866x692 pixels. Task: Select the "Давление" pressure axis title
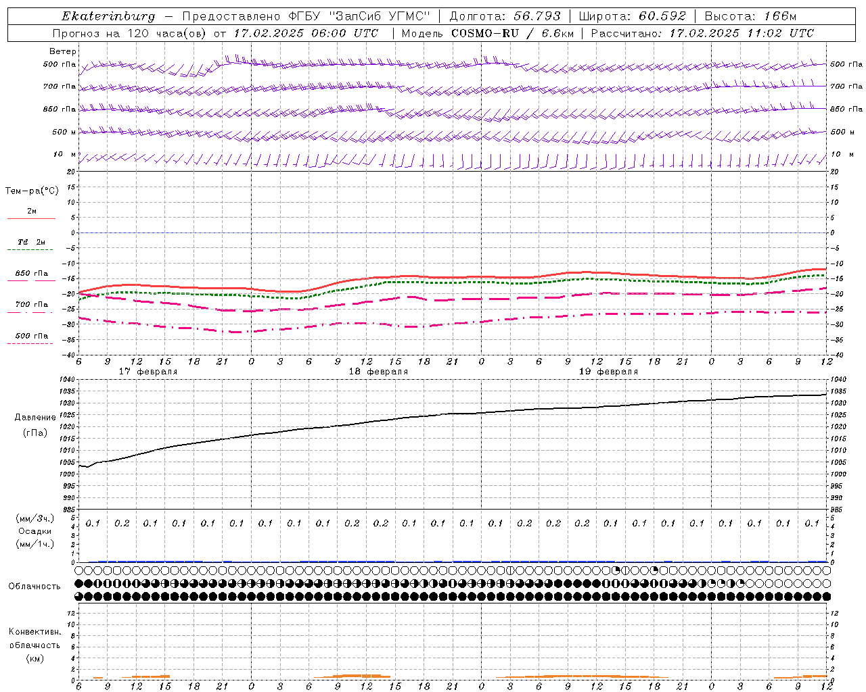[x=35, y=418]
